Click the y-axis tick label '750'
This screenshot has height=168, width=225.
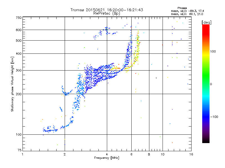(x=19, y=18)
